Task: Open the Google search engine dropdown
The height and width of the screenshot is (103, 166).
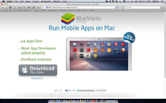Action: [125, 7]
